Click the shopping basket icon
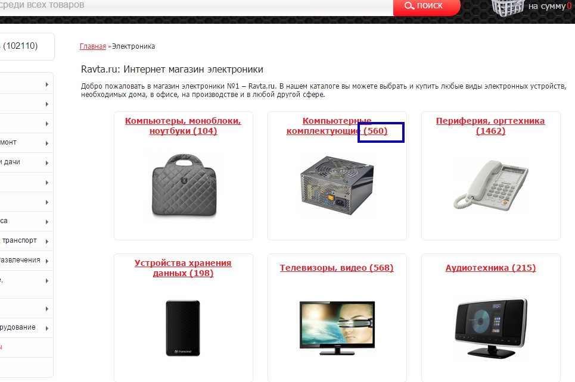The height and width of the screenshot is (382, 575). 508,7
